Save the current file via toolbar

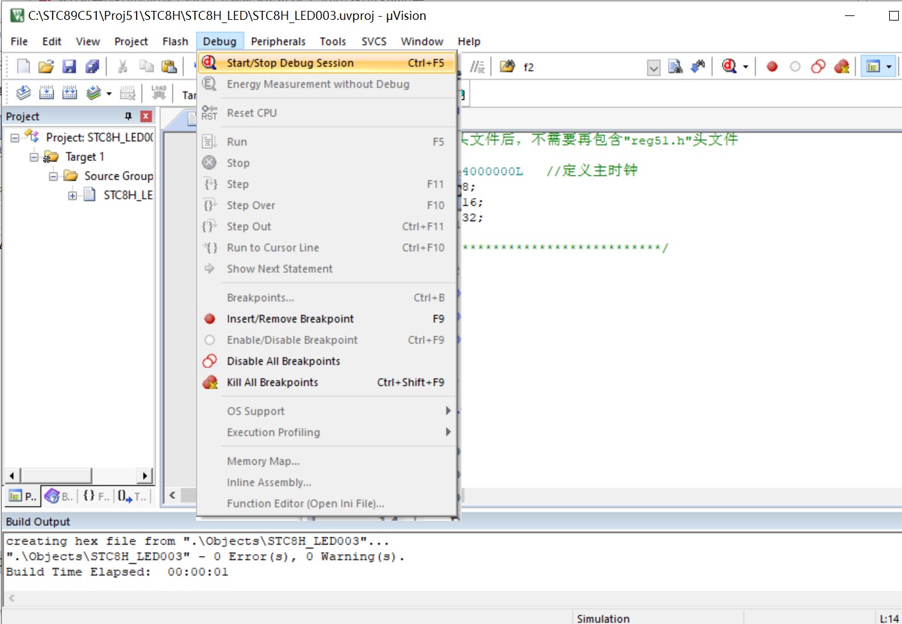pos(69,66)
